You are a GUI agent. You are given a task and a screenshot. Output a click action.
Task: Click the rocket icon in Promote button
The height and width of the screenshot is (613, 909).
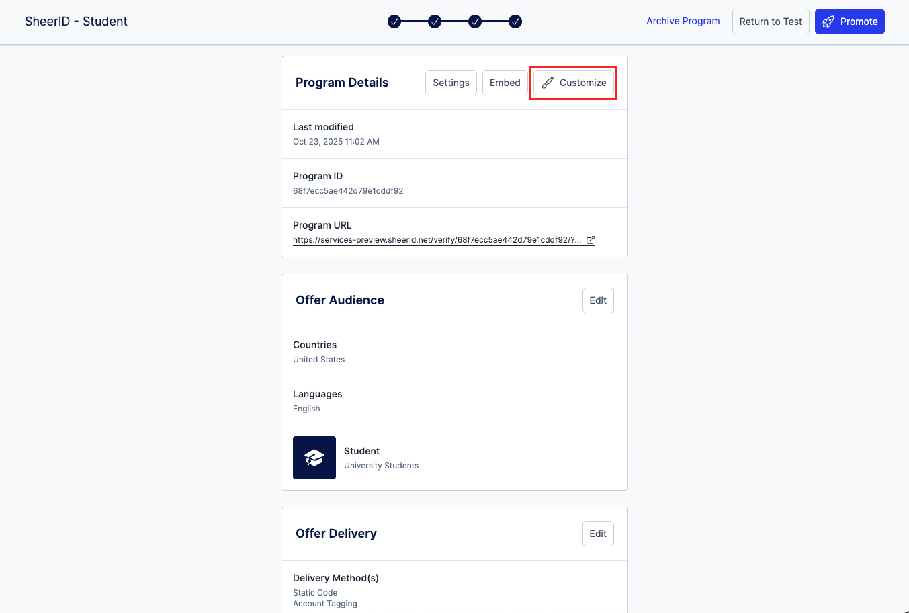click(828, 22)
